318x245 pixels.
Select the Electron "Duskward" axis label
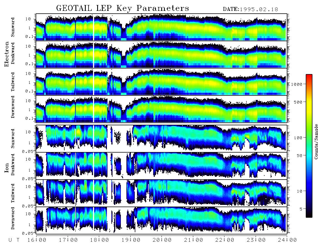pos(13,53)
